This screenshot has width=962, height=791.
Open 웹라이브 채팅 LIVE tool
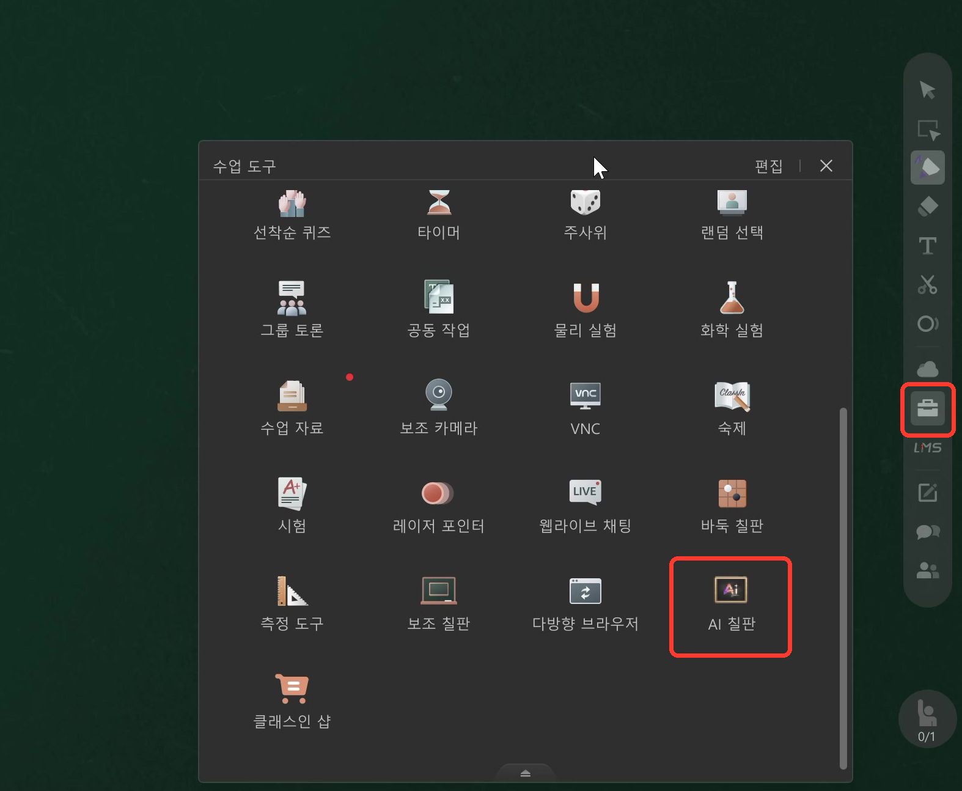(x=586, y=506)
